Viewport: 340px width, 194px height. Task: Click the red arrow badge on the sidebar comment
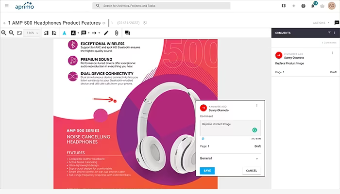click(279, 55)
